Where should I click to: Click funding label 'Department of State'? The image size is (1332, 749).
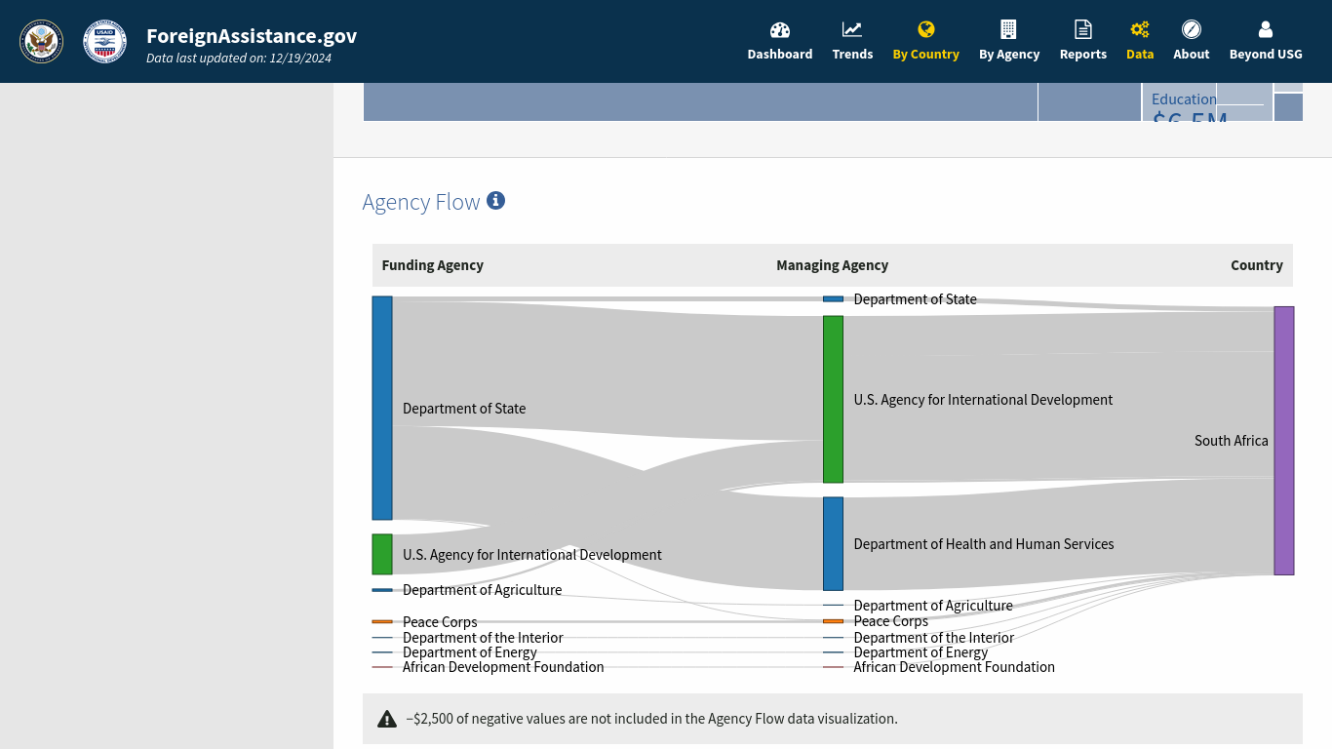(464, 409)
